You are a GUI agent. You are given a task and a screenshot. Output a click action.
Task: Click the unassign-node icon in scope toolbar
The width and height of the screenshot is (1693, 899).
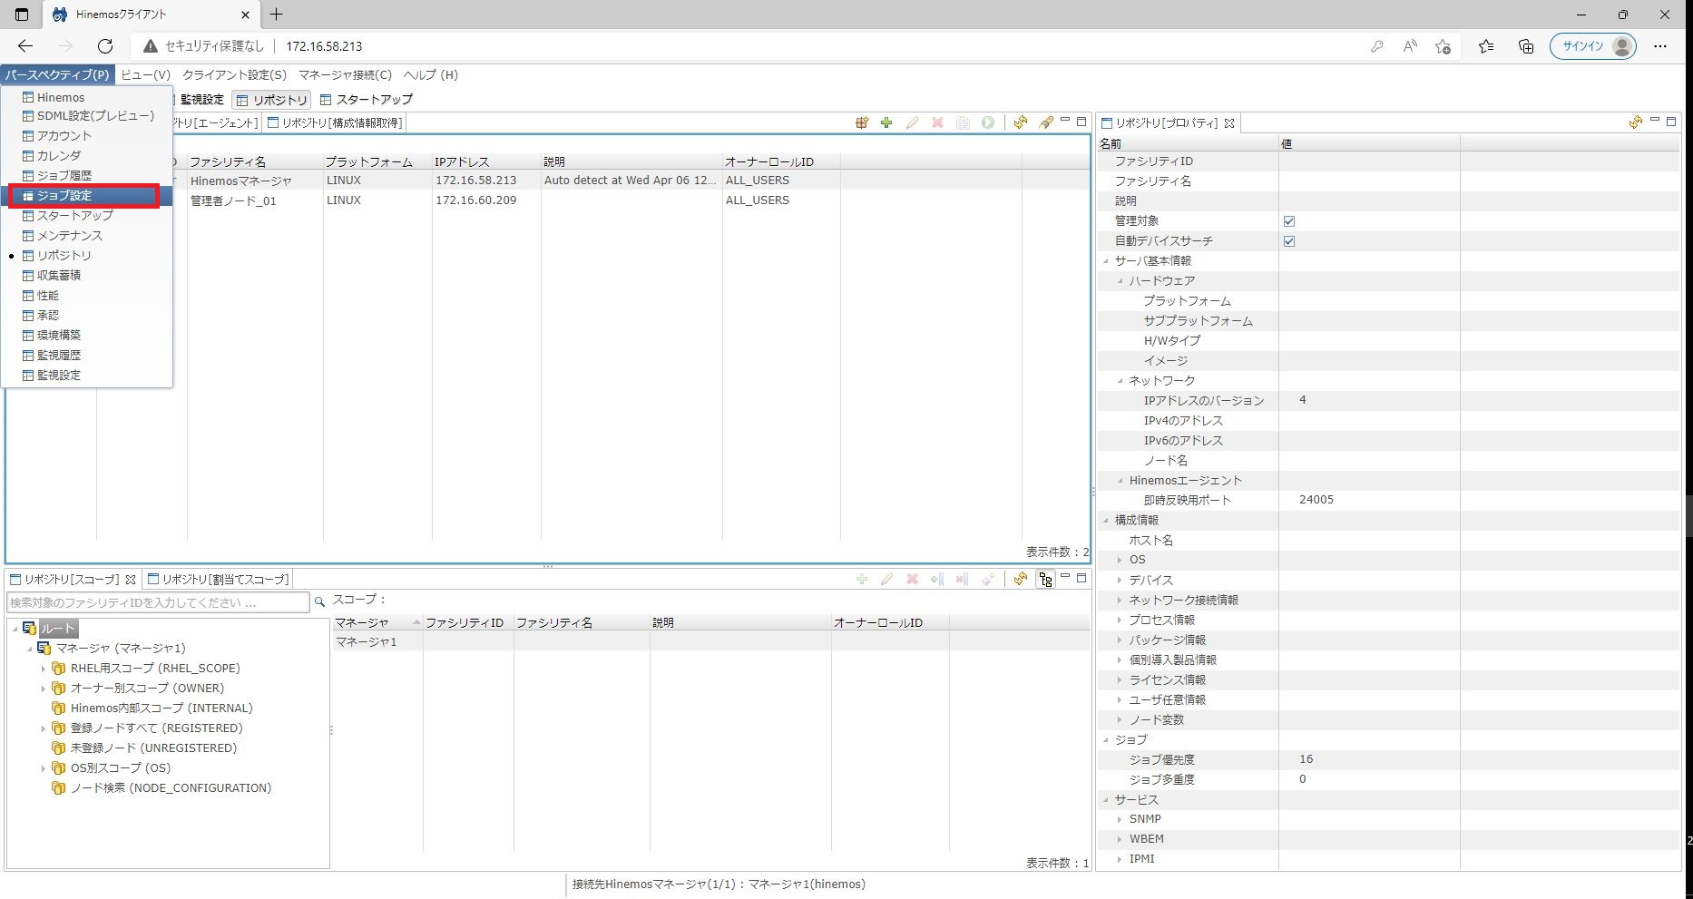tap(963, 579)
